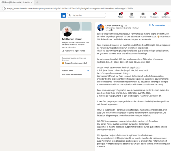The image size is (171, 151).
Task: Click the paragraph starting 'POUR la suppression'
Action: pyautogui.click(x=132, y=113)
